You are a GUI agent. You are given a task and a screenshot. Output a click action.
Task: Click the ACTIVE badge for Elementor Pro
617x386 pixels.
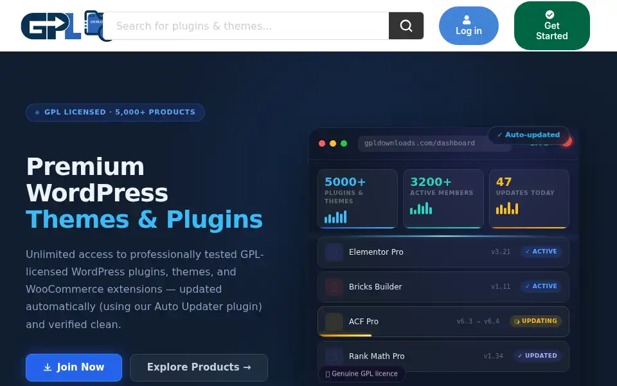tap(541, 252)
